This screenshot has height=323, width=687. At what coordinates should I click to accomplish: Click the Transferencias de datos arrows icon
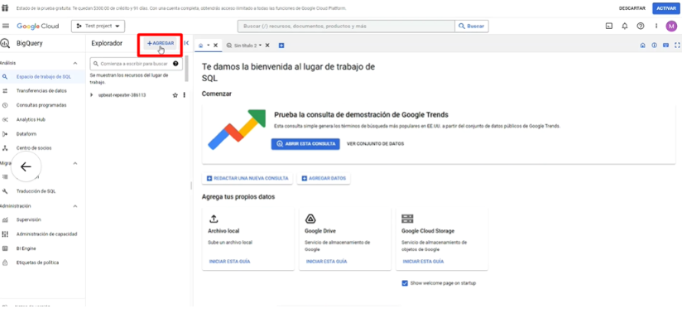click(x=5, y=91)
